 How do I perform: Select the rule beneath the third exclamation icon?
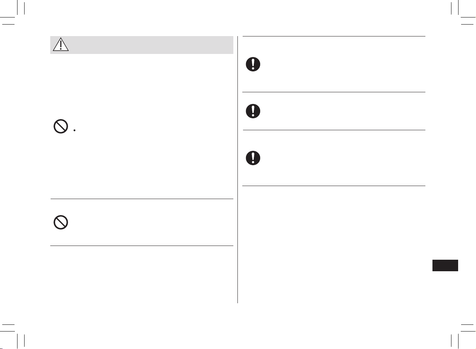[334, 186]
